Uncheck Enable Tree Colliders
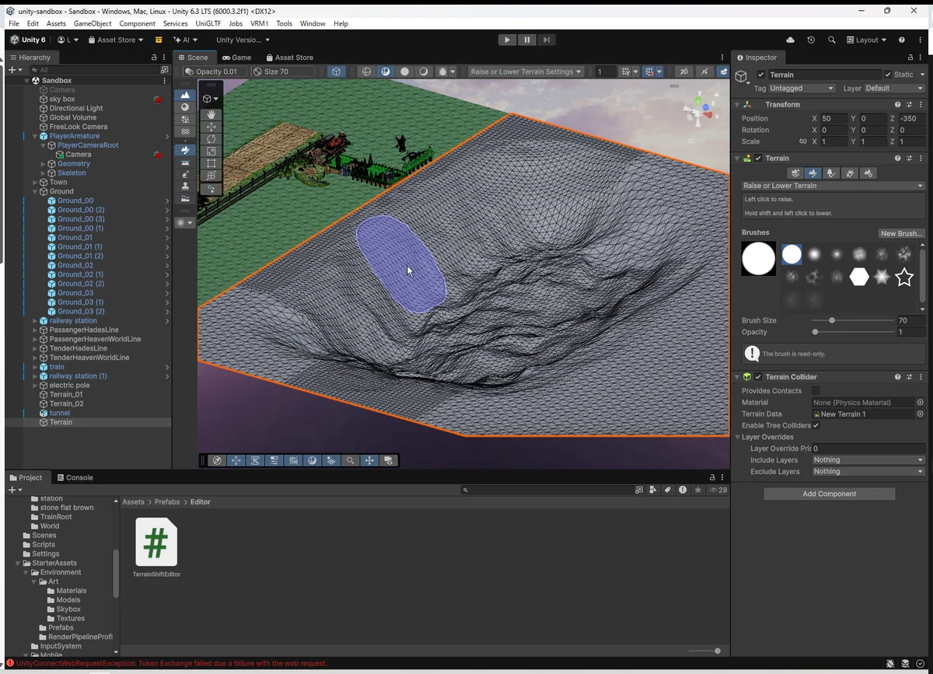This screenshot has height=674, width=933. click(816, 425)
